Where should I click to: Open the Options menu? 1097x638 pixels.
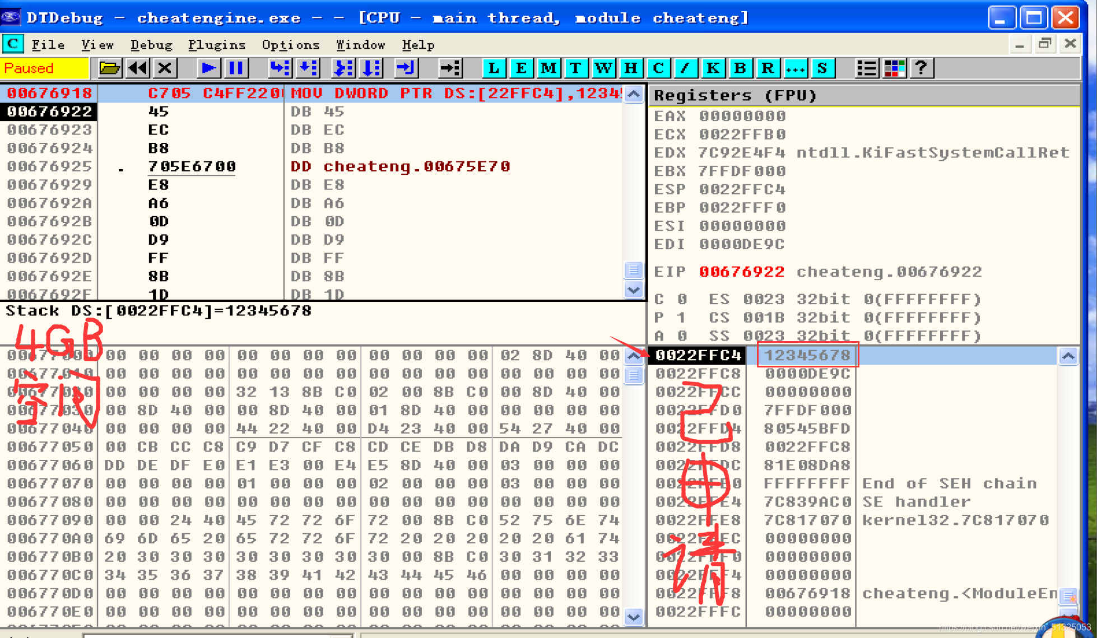(291, 45)
